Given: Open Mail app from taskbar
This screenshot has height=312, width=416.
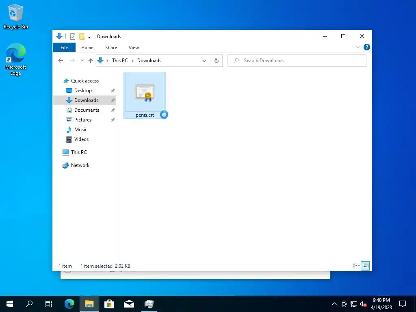Looking at the screenshot, I should click(x=129, y=304).
